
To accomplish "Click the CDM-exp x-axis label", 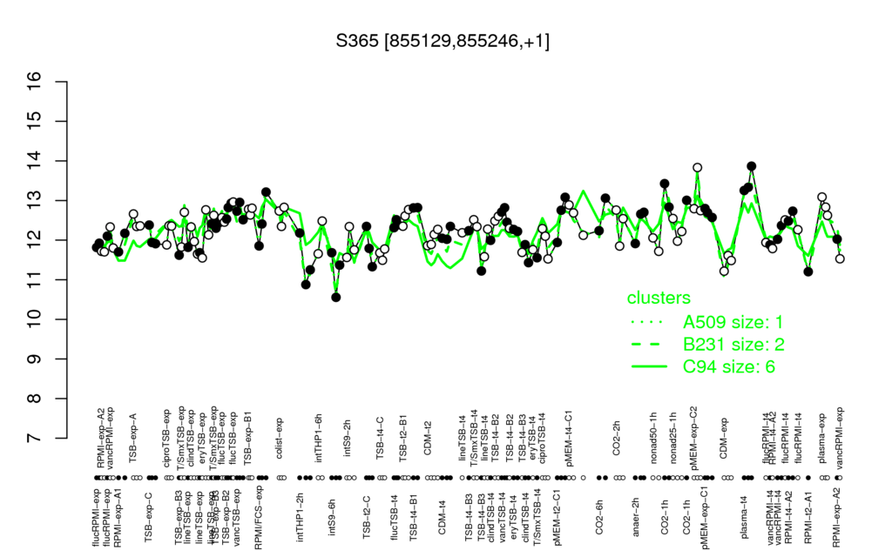I will pyautogui.click(x=724, y=438).
